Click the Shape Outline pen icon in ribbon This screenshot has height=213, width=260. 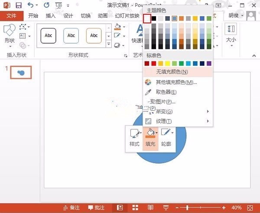(x=117, y=35)
